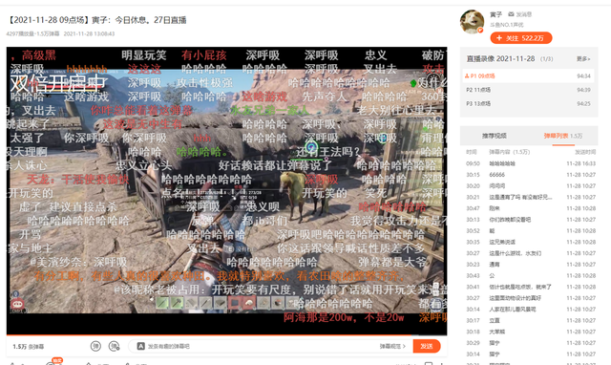Click the danmaku font style A icon
The width and height of the screenshot is (611, 365).
[140, 346]
